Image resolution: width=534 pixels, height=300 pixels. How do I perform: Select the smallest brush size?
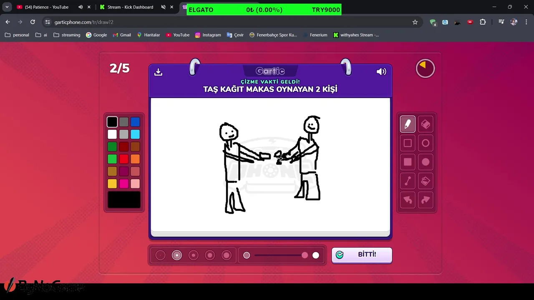[161, 255]
